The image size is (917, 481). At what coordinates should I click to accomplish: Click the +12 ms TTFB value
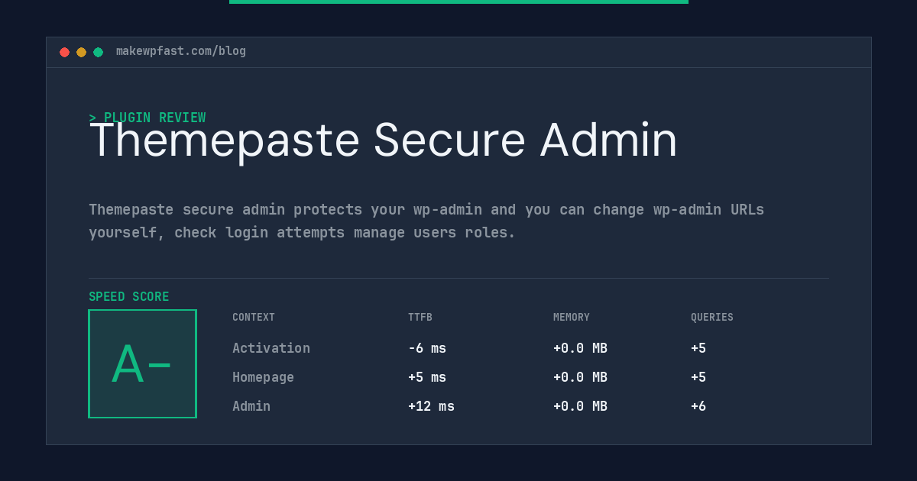pos(431,406)
